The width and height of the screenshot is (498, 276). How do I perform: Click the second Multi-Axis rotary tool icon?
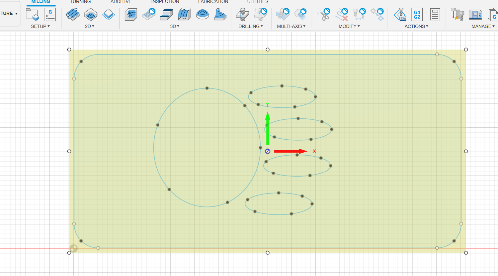[x=301, y=15]
